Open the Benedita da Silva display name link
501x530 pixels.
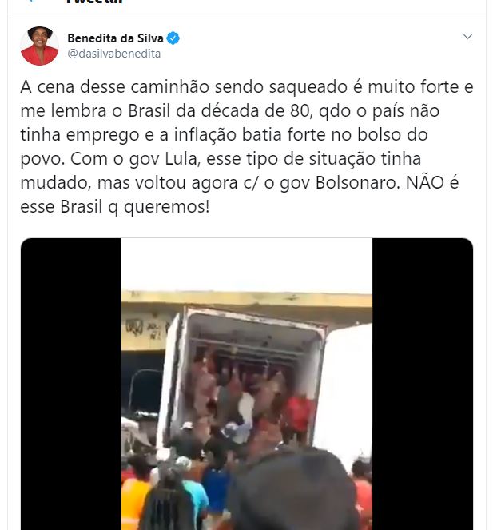115,38
